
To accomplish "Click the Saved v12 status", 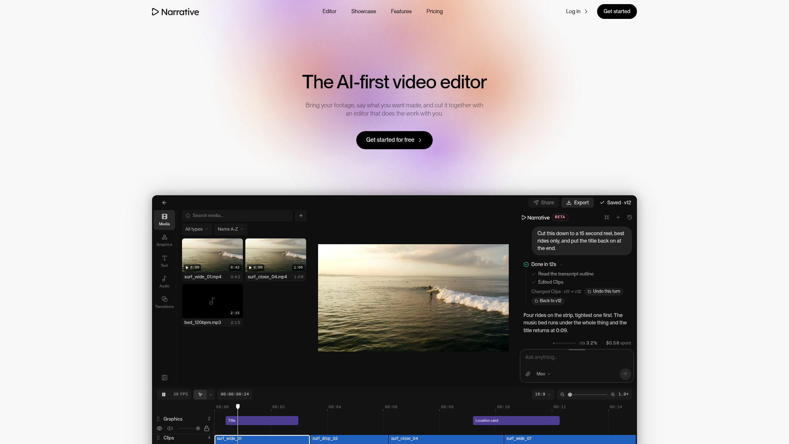I will (x=615, y=203).
